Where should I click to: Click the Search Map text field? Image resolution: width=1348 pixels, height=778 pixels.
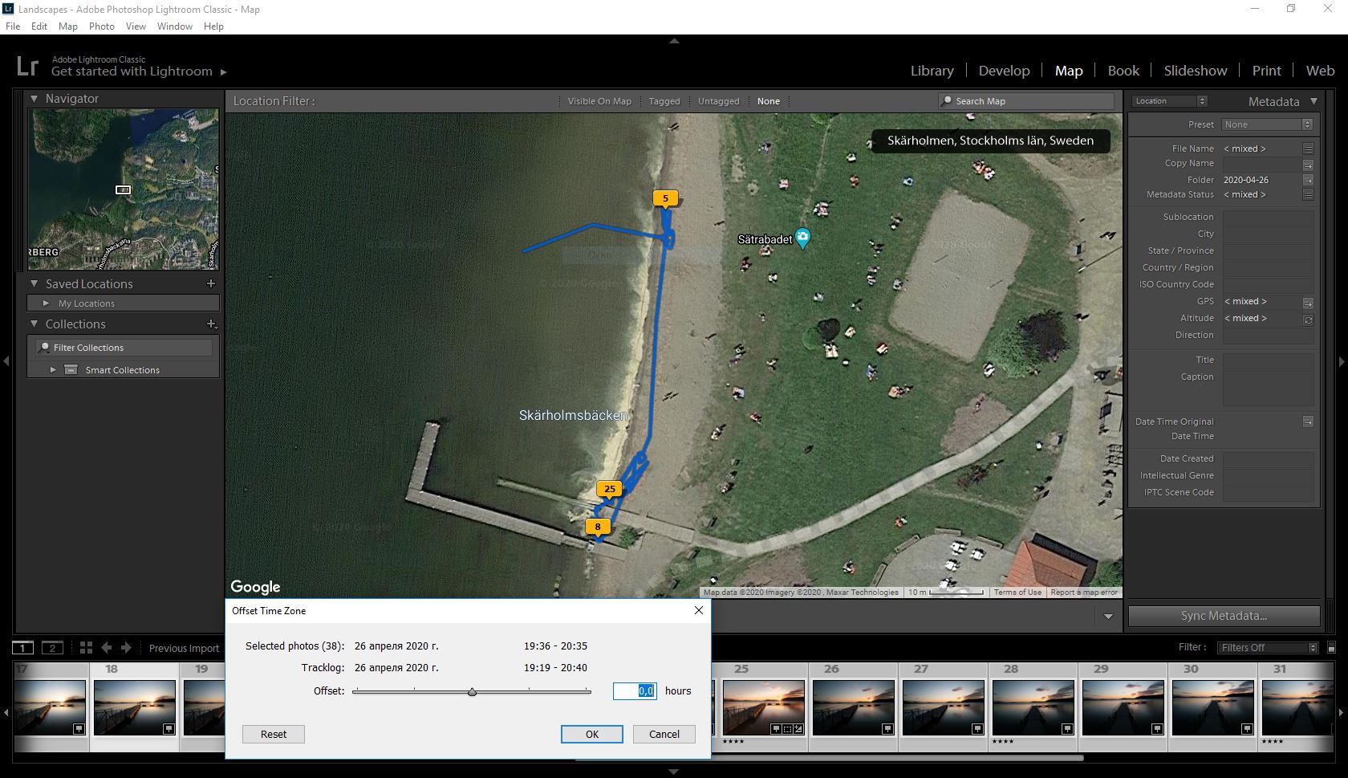pyautogui.click(x=1027, y=101)
